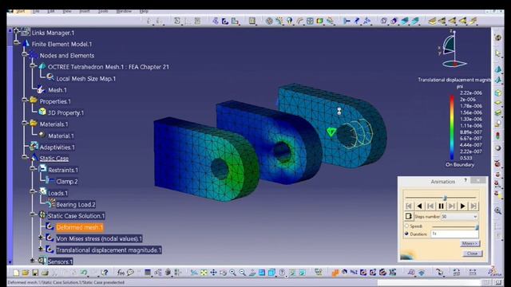This screenshot has width=511, height=287.
Task: Click the Animation dialog help question mark
Action: click(465, 180)
